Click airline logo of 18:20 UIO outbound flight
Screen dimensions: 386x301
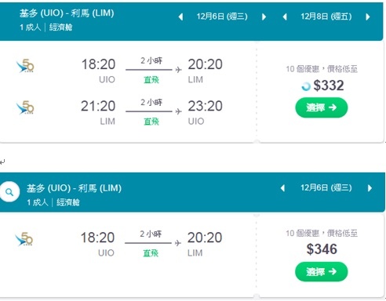coord(25,66)
